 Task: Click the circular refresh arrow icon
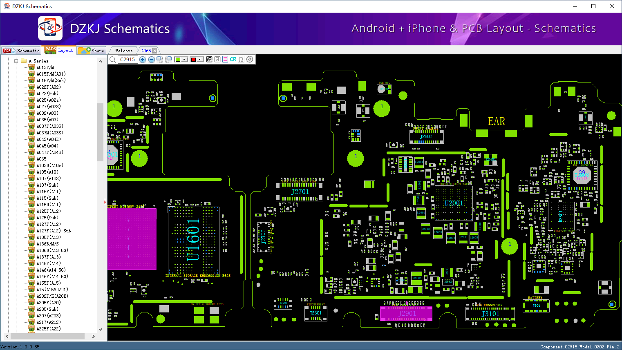click(x=250, y=59)
